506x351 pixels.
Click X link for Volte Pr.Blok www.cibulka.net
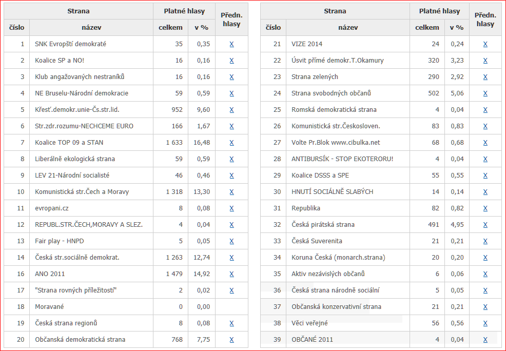click(485, 143)
